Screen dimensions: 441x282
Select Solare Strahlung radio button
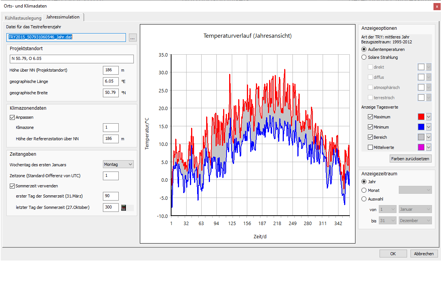pos(364,57)
